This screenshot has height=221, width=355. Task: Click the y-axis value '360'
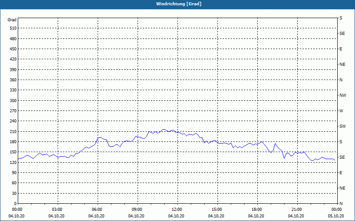click(x=13, y=80)
